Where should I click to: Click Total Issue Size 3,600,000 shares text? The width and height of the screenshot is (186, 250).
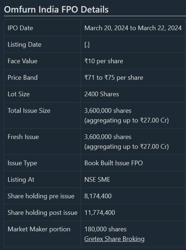coord(108,111)
